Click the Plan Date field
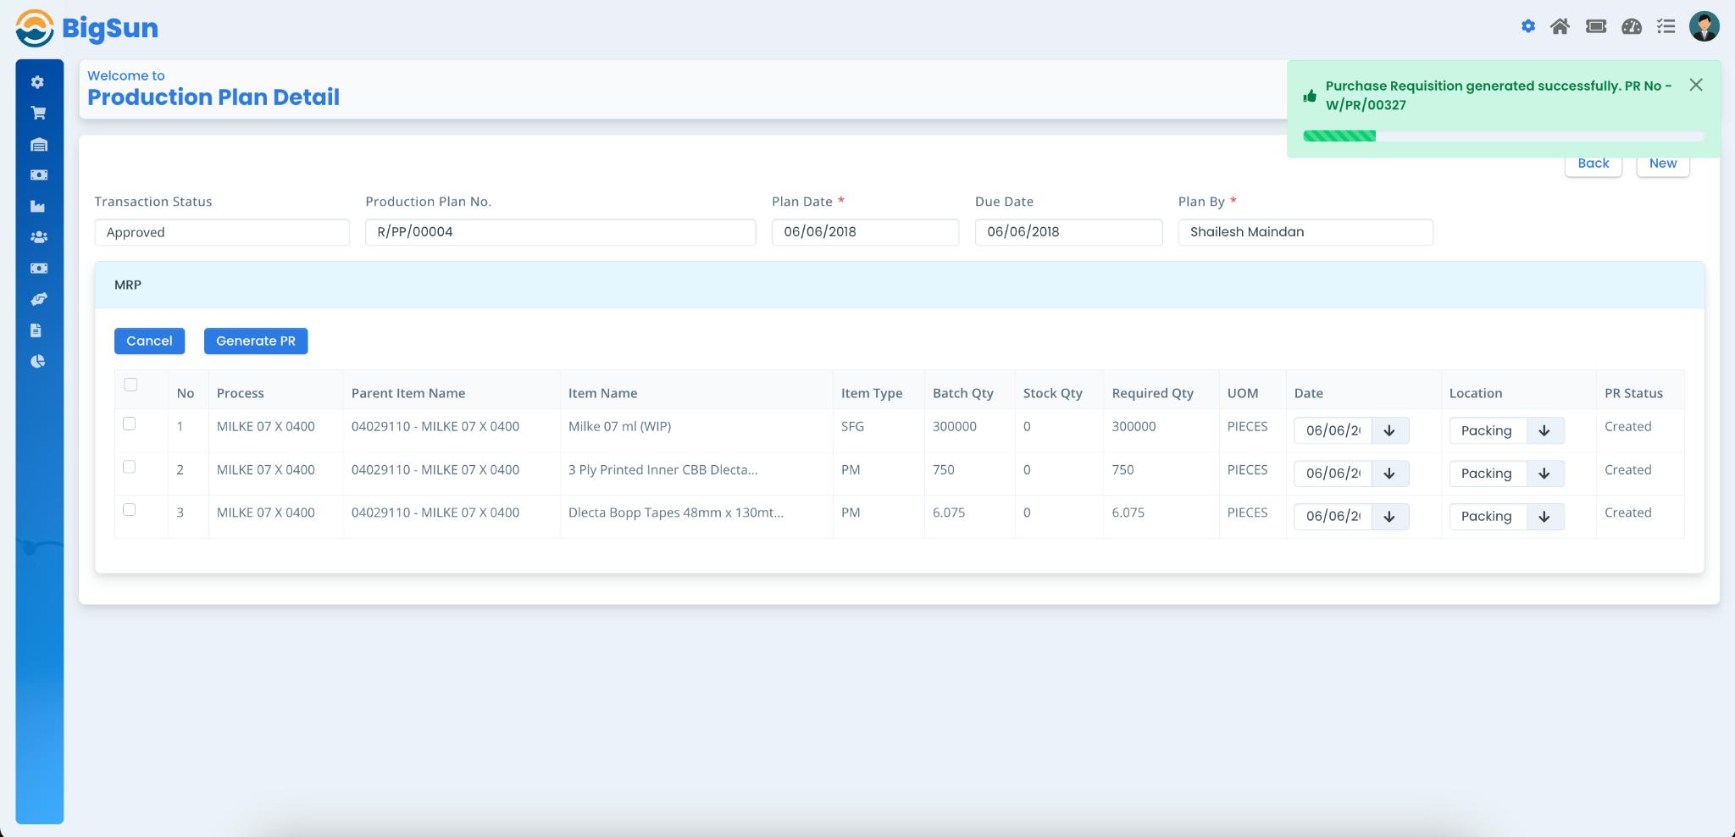1735x837 pixels. 865,232
